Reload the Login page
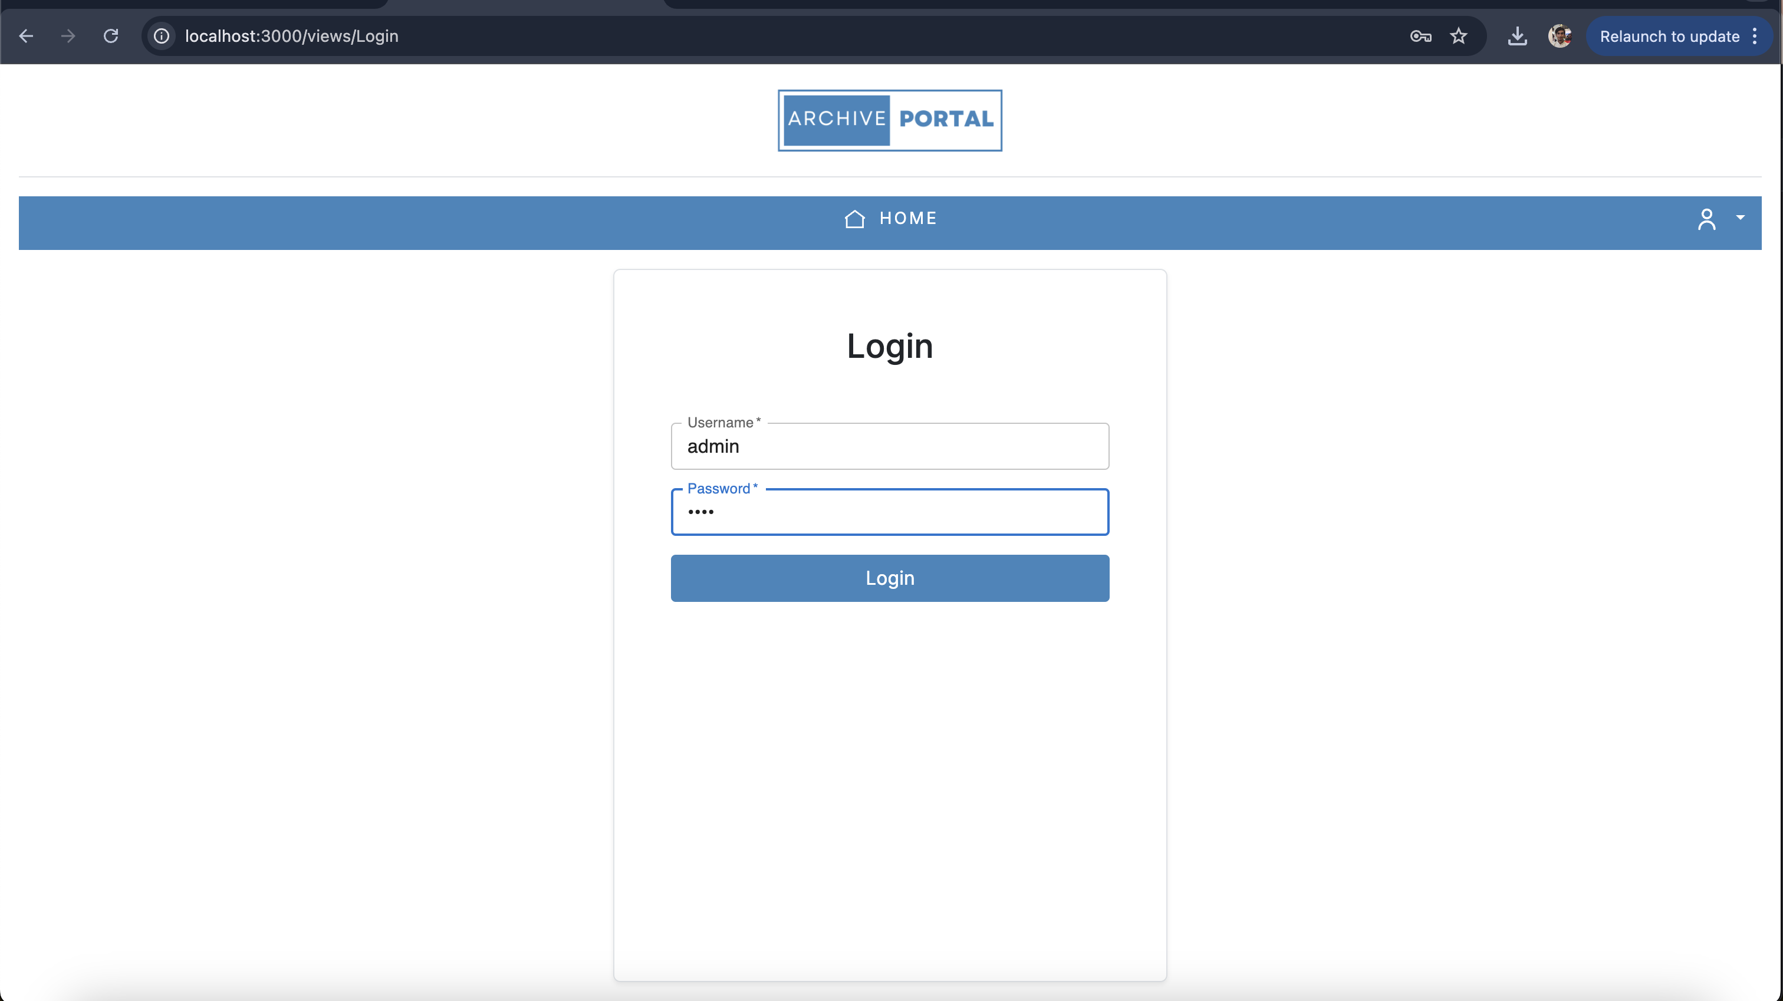This screenshot has width=1783, height=1001. point(111,36)
